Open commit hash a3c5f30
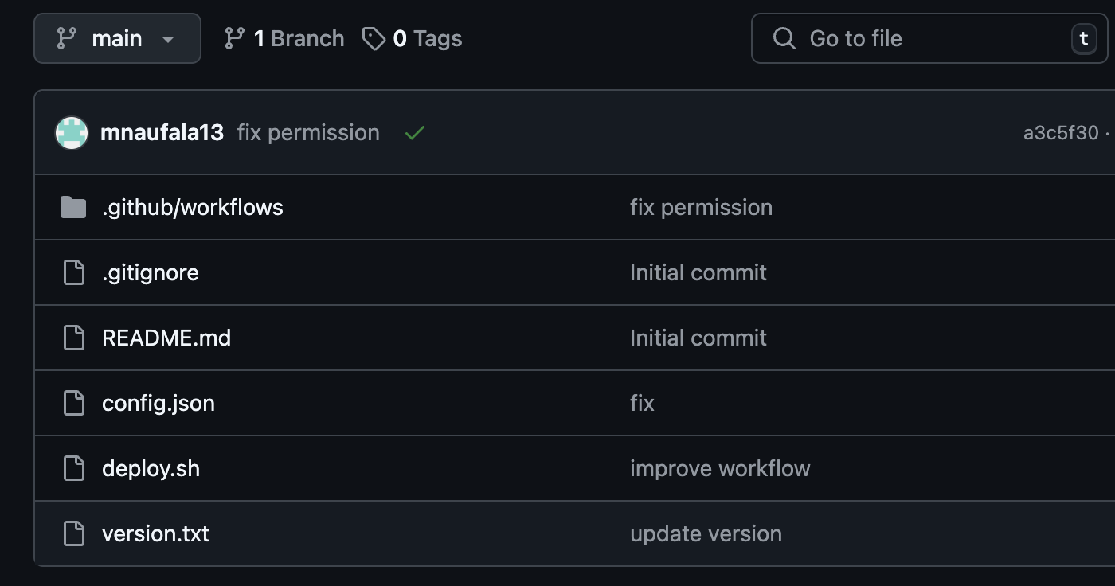 [1060, 133]
